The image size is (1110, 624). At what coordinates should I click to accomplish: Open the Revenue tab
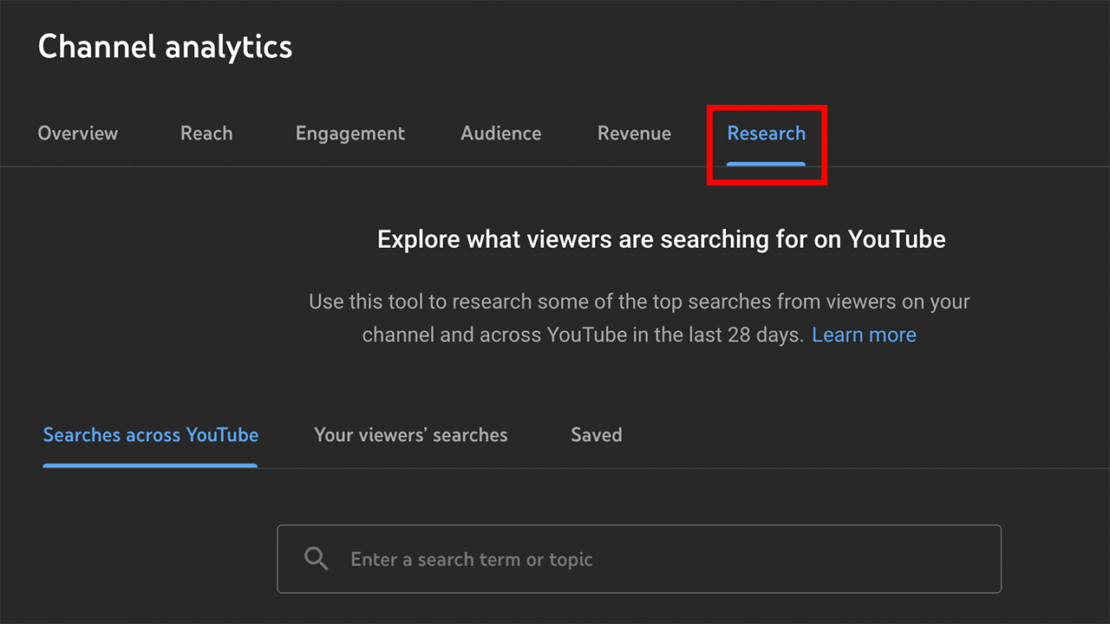pyautogui.click(x=634, y=133)
